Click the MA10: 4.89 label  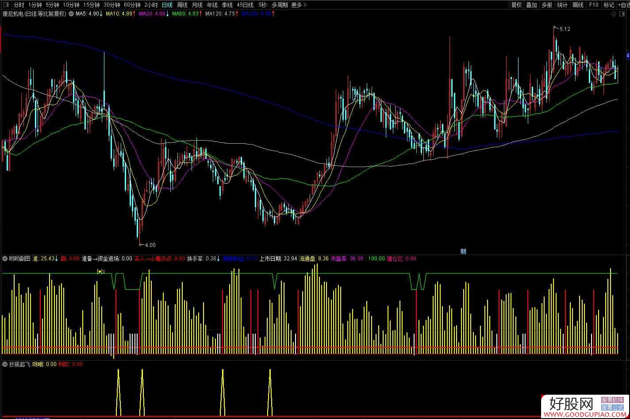coord(121,14)
